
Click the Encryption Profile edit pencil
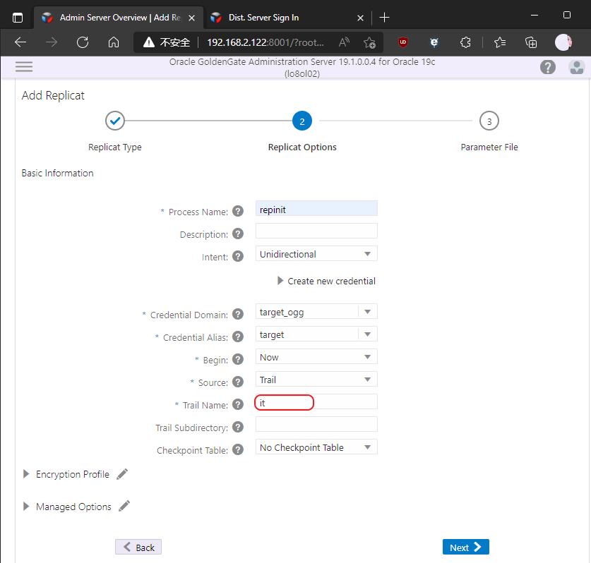tap(122, 474)
